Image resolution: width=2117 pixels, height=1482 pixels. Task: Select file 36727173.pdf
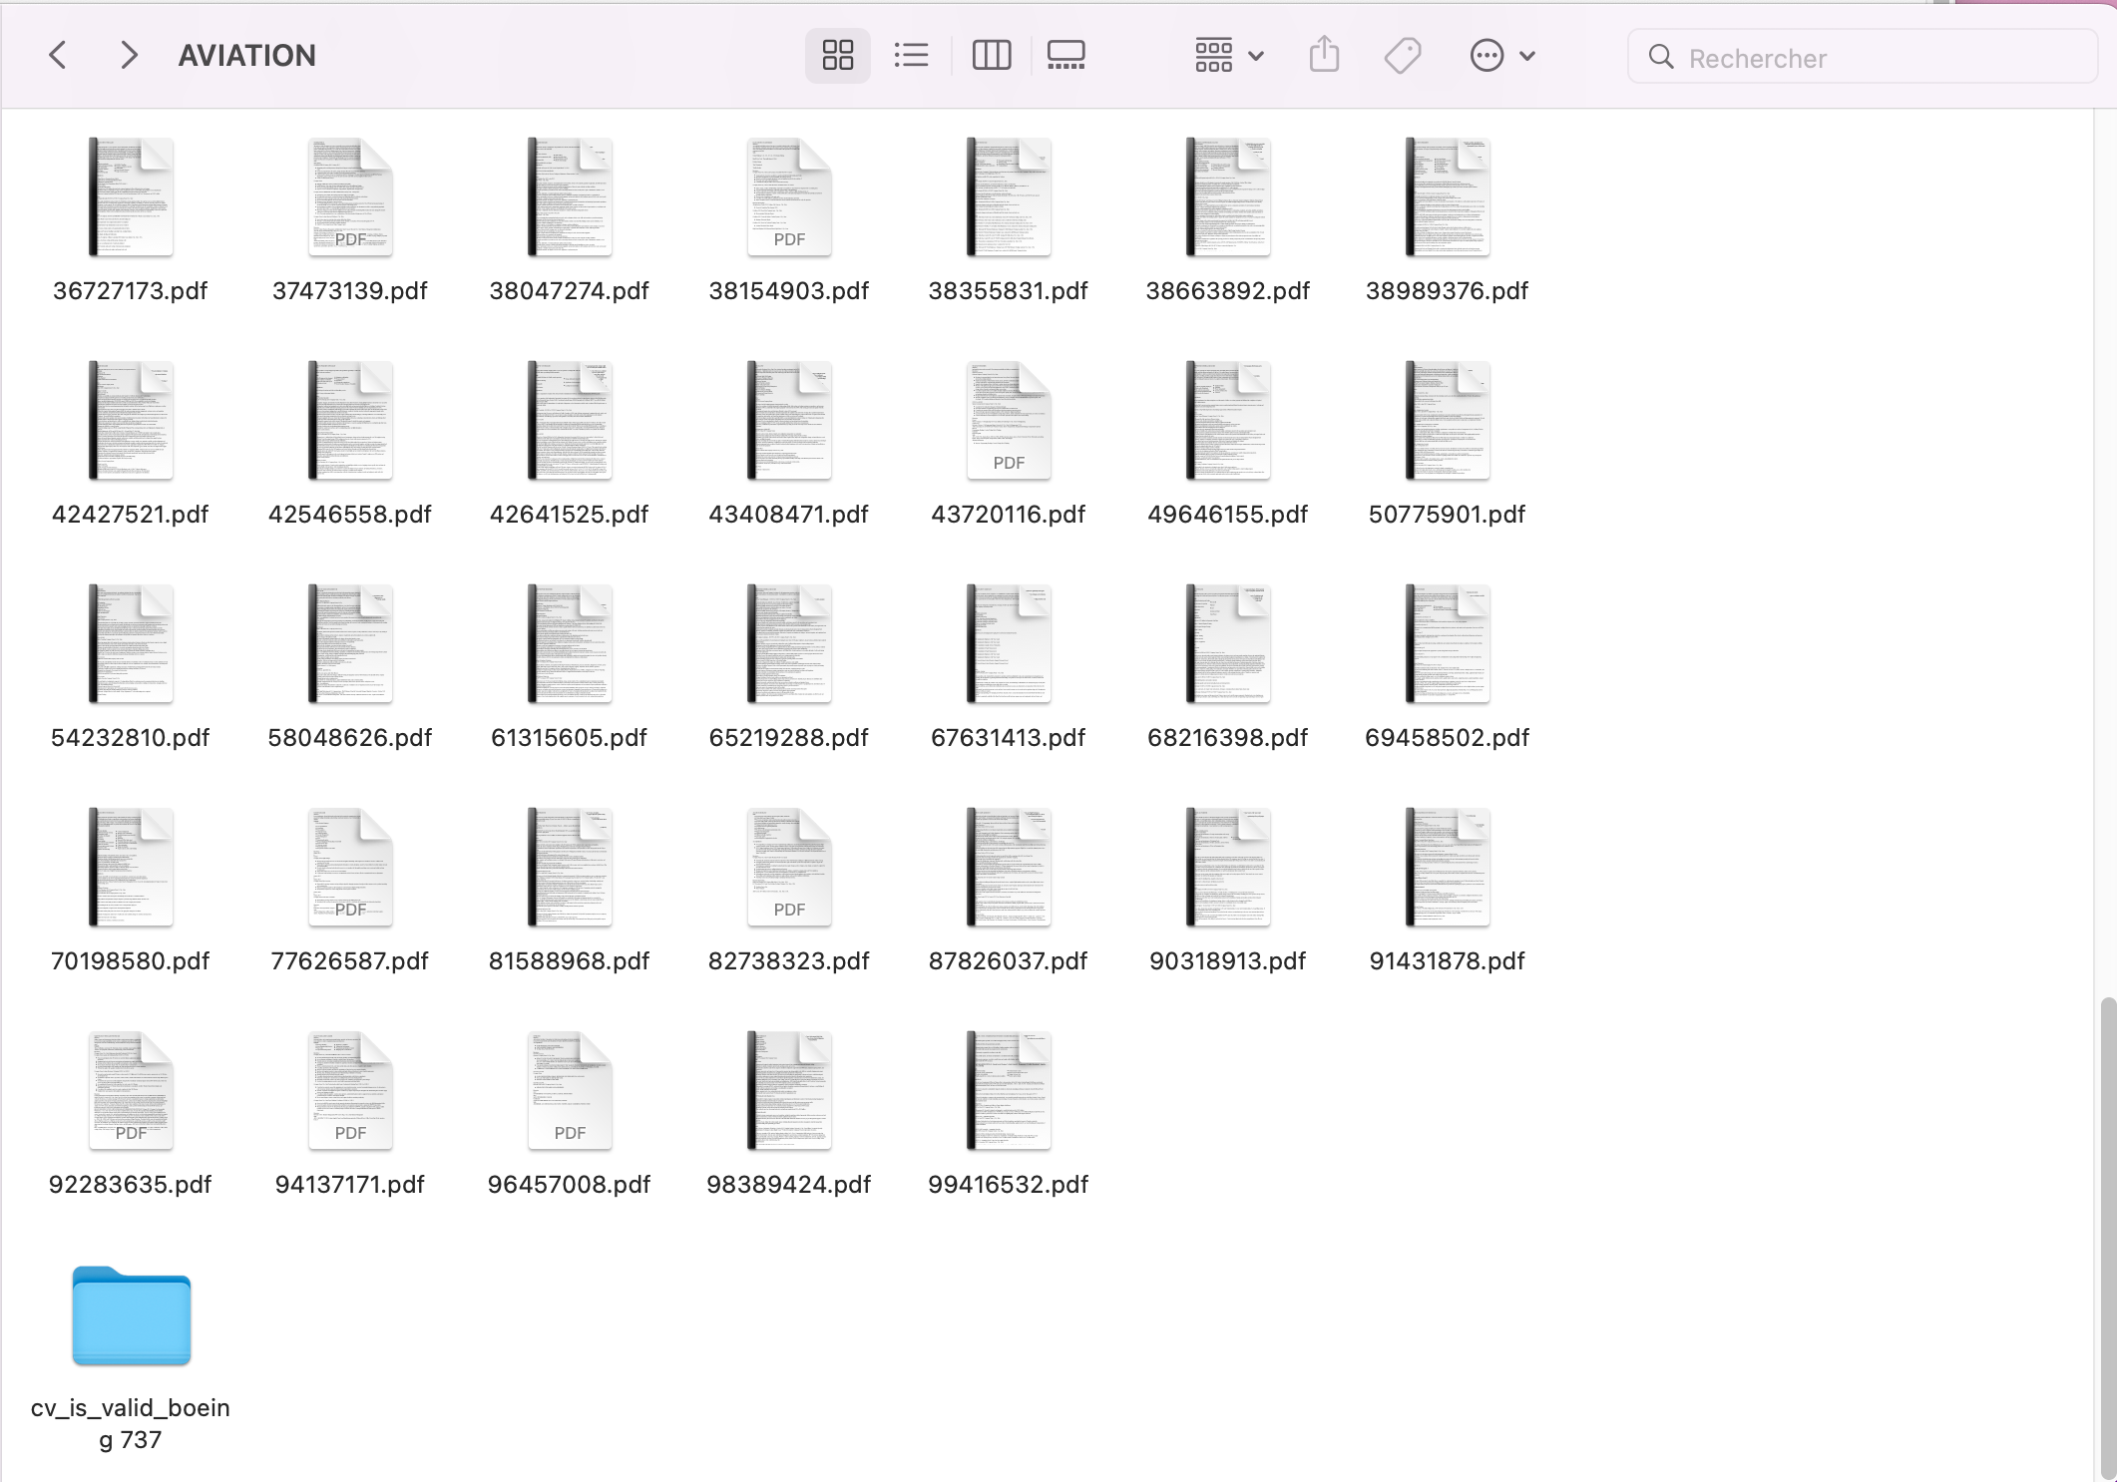[x=131, y=197]
